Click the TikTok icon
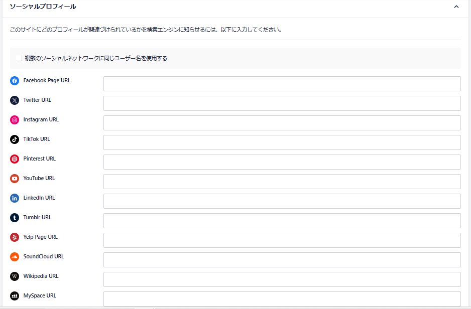Screen dimensions: 471x309 pyautogui.click(x=15, y=139)
